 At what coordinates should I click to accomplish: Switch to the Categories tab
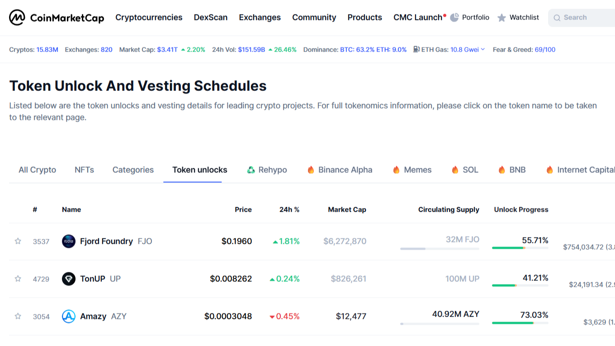[133, 170]
